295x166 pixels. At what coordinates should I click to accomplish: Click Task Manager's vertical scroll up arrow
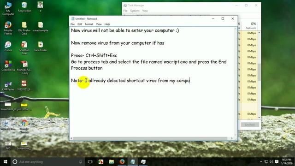click(259, 33)
